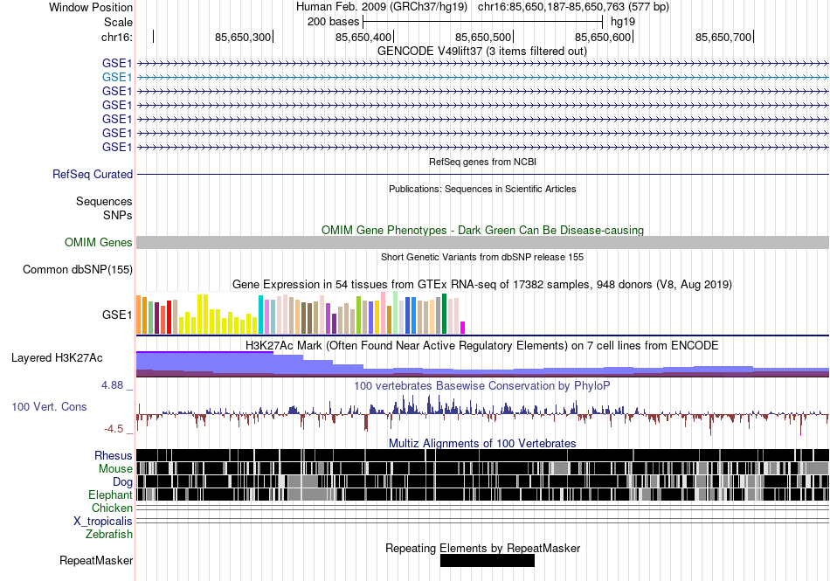Click the -4.5 conservation lower limit value

(x=114, y=429)
